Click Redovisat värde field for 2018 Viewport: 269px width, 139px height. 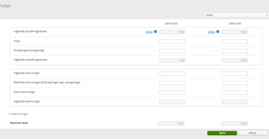pos(234,123)
